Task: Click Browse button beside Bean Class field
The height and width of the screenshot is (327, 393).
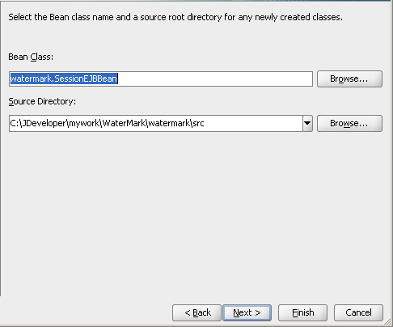Action: 349,79
